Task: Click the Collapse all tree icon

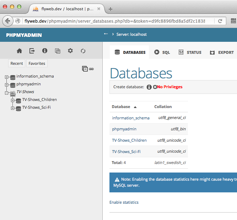Action: 85,69
